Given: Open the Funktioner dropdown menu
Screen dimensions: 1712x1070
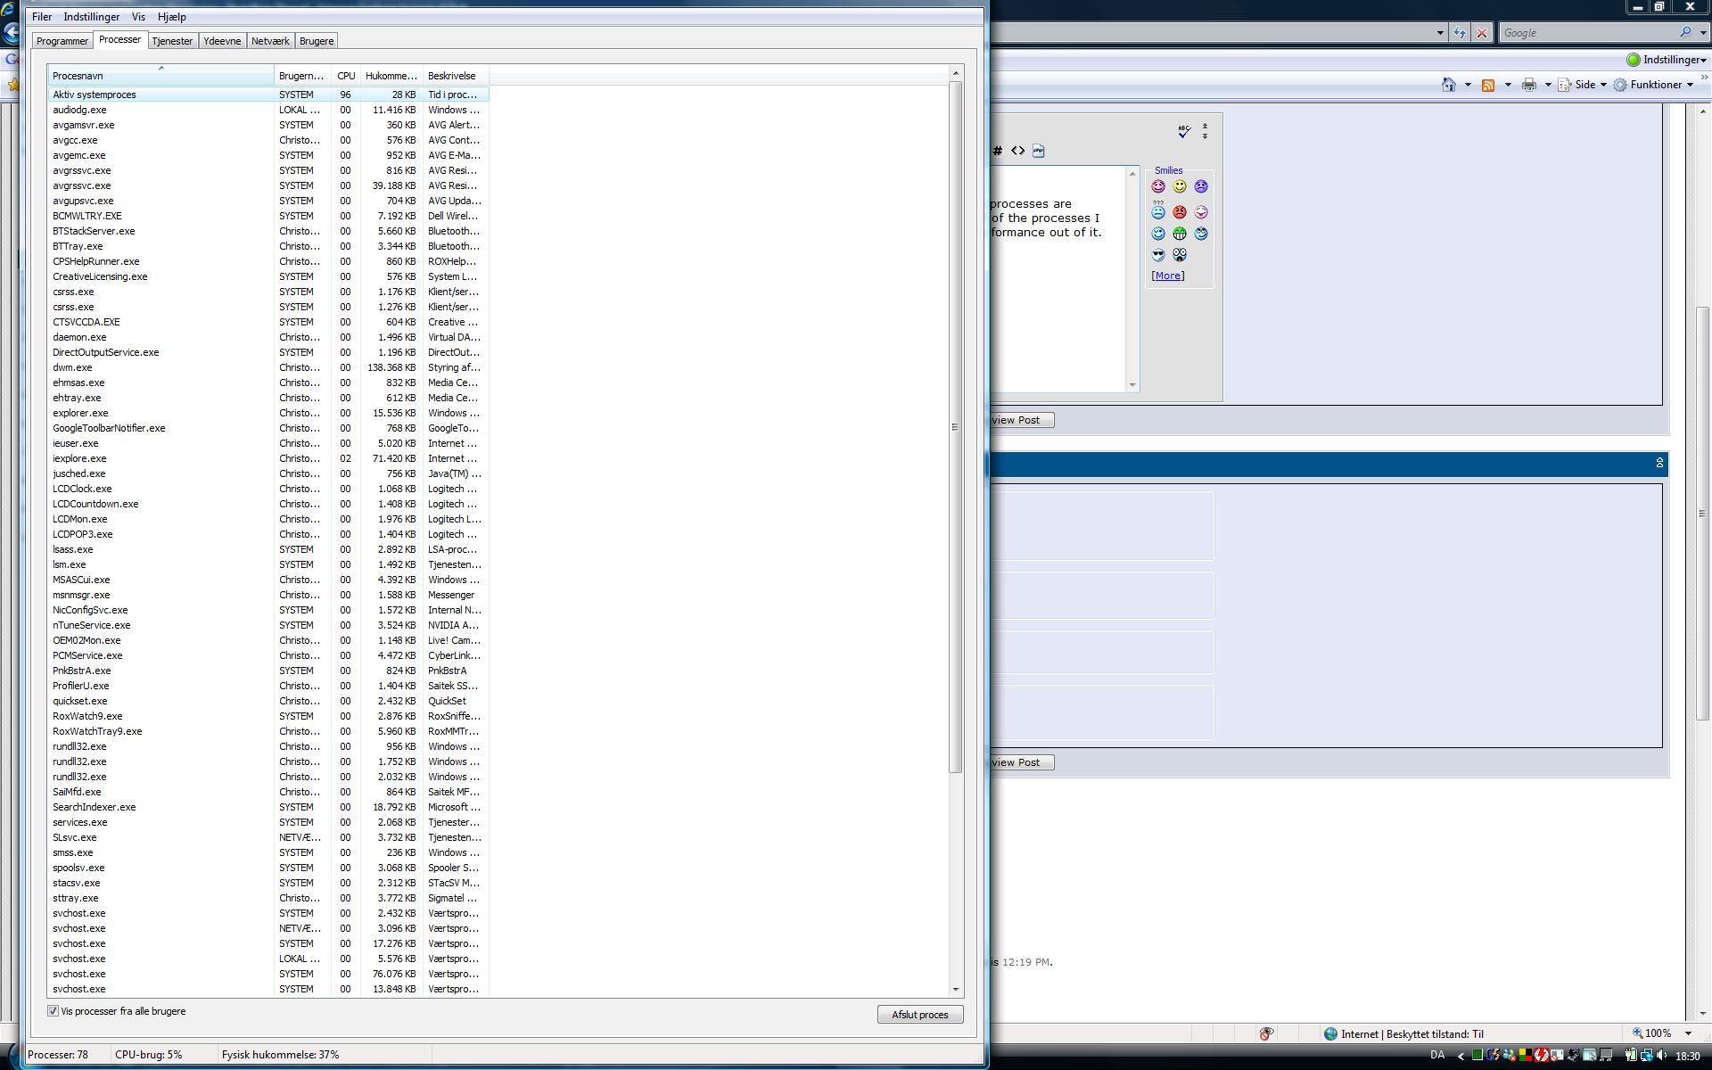Looking at the screenshot, I should tap(1653, 85).
